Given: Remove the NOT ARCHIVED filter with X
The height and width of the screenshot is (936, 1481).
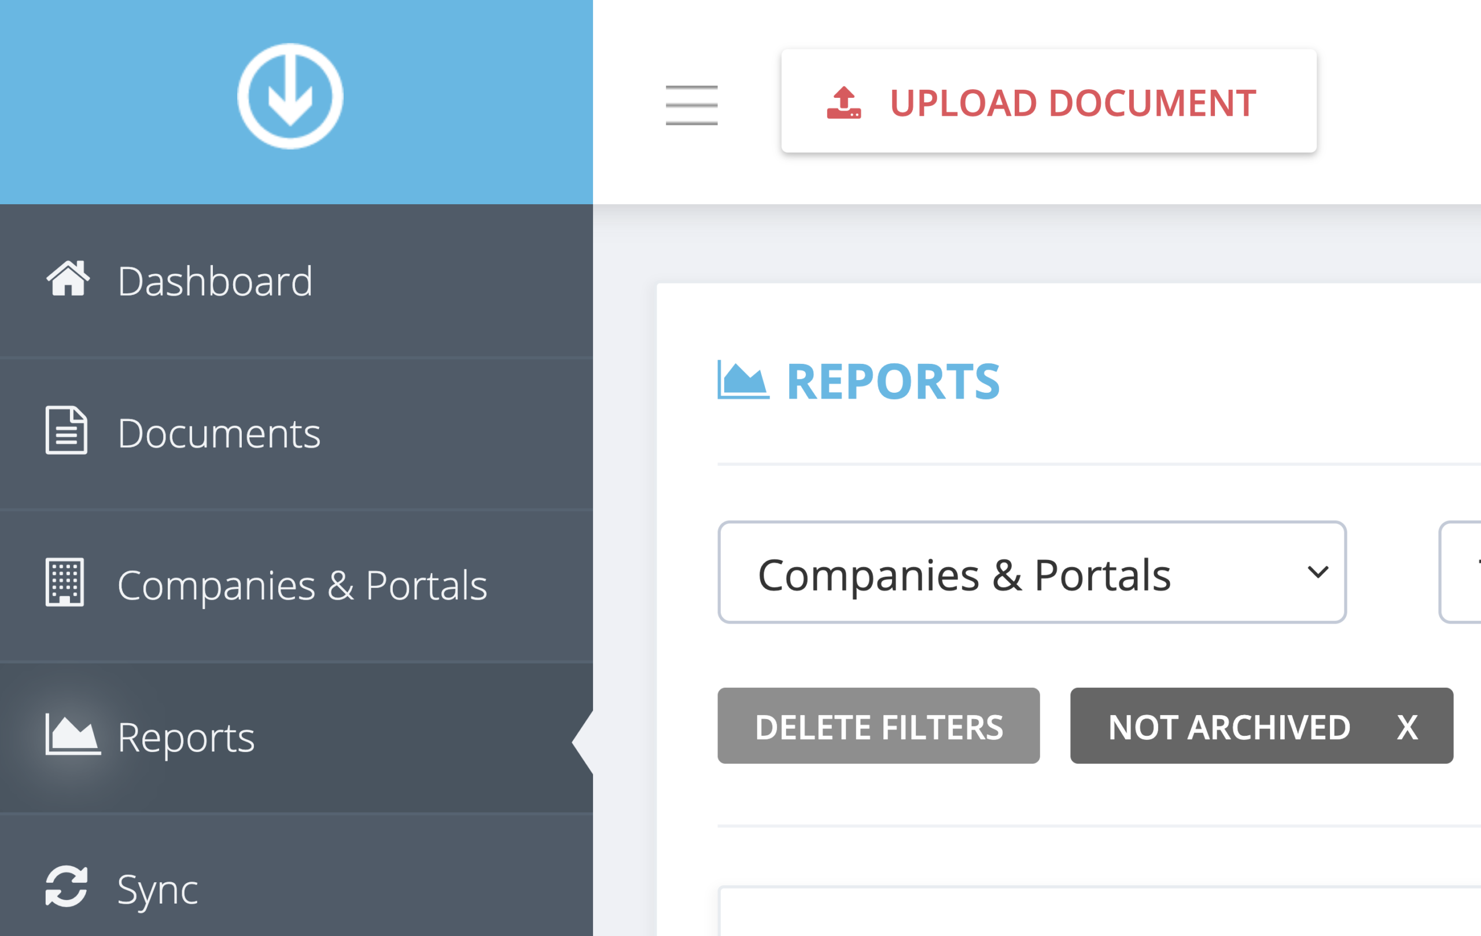Looking at the screenshot, I should click(x=1407, y=728).
